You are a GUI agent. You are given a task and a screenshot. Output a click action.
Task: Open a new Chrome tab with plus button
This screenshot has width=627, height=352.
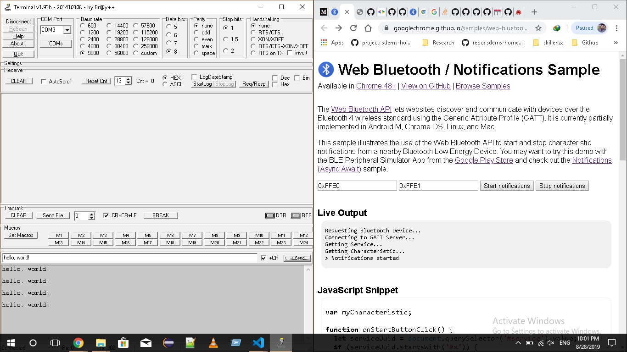pyautogui.click(x=534, y=12)
